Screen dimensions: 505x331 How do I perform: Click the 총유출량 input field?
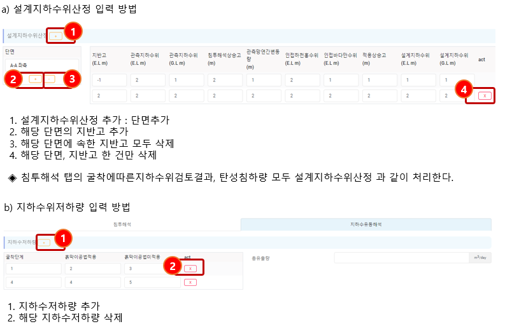pyautogui.click(x=402, y=258)
